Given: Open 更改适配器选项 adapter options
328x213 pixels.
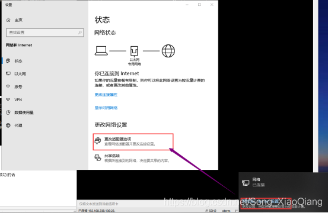Looking at the screenshot, I should click(133, 141).
